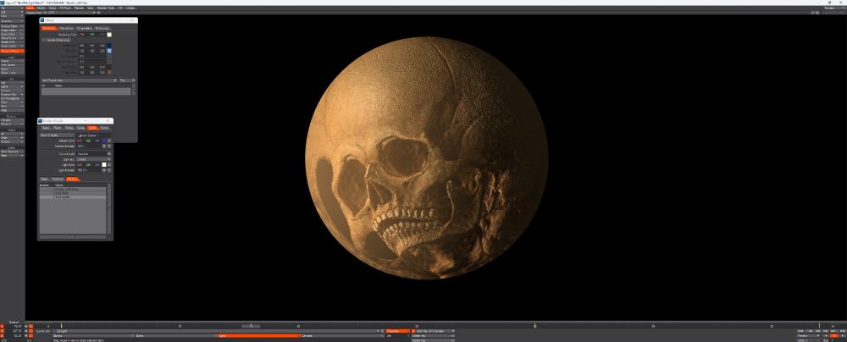Image resolution: width=847 pixels, height=342 pixels.
Task: Click Rename in the Replace section
Action: point(12,120)
